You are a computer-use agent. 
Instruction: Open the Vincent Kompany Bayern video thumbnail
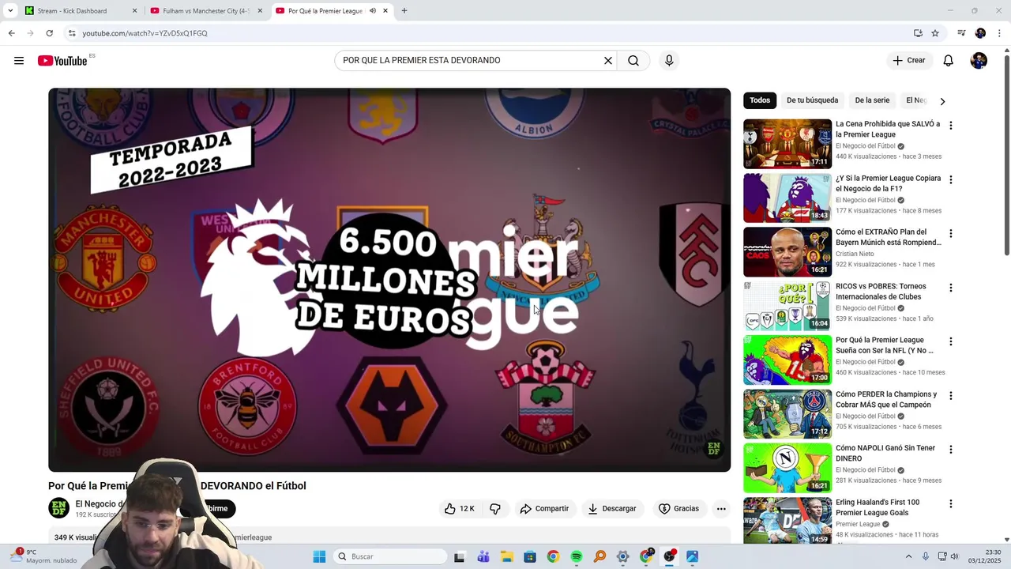click(787, 252)
